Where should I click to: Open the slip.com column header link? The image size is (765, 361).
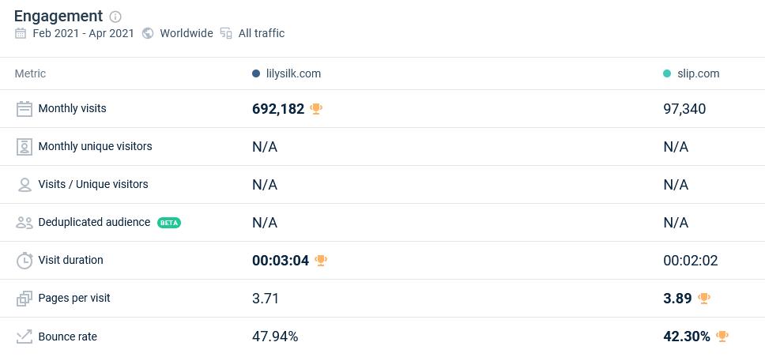(x=698, y=73)
